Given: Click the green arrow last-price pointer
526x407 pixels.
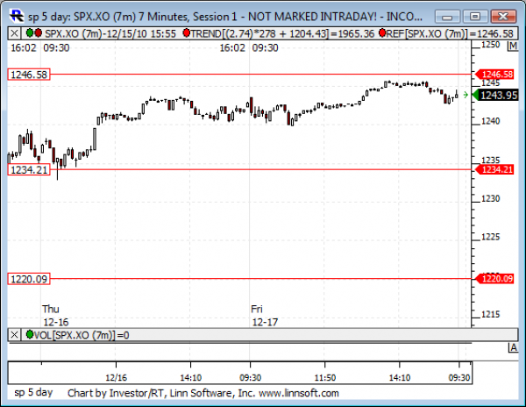Looking at the screenshot, I should point(466,95).
